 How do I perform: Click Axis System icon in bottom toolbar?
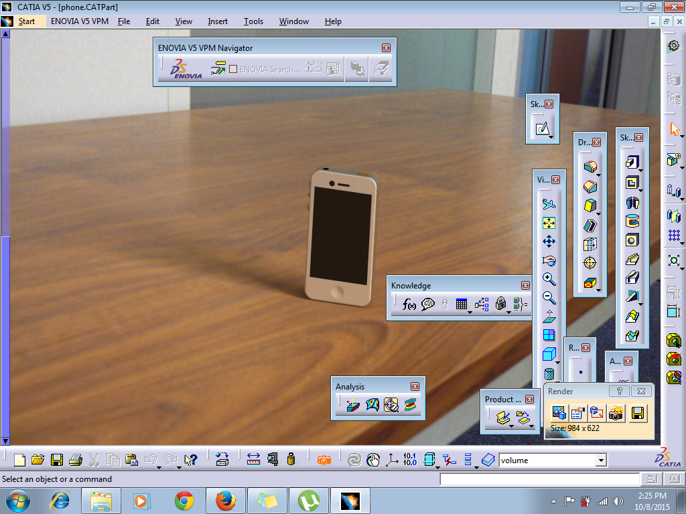pos(391,460)
